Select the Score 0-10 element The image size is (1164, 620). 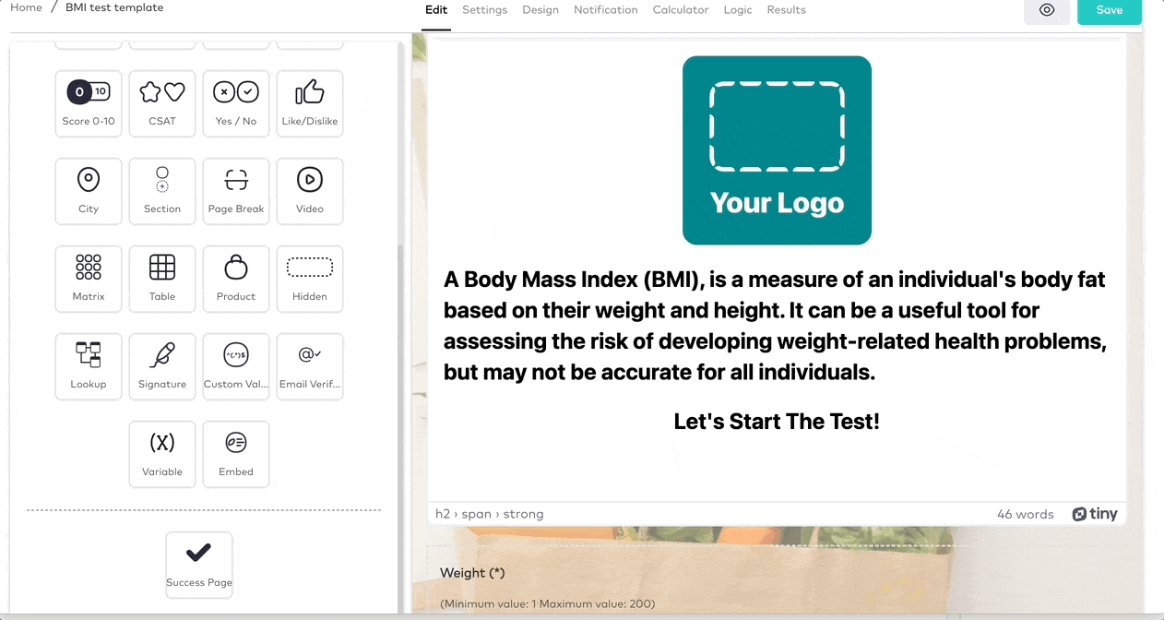coord(89,103)
